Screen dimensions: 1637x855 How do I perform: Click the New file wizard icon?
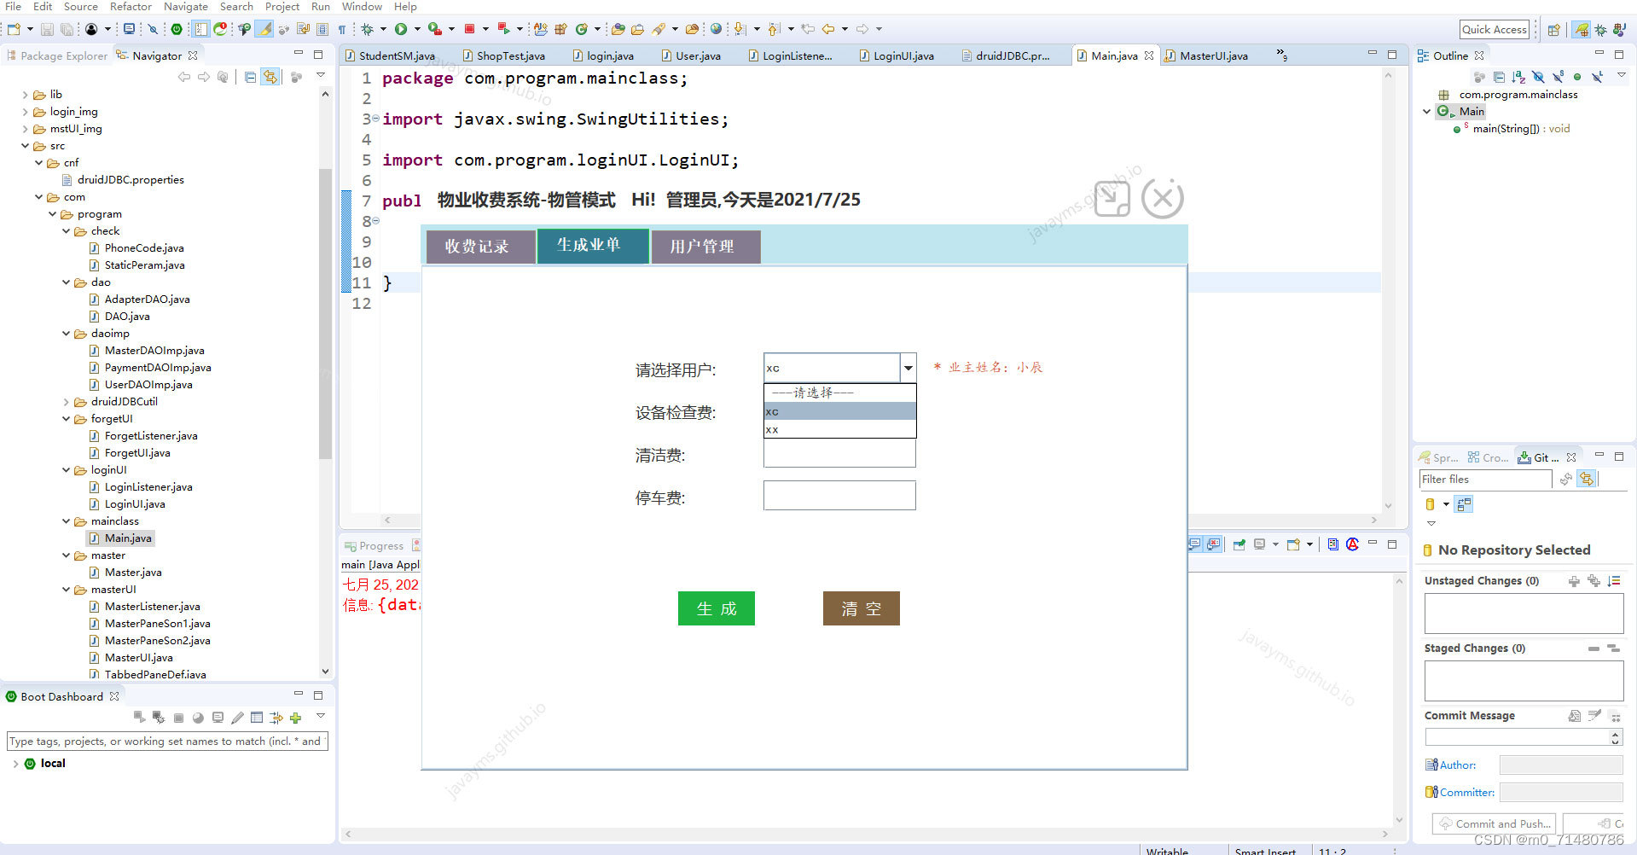(x=14, y=29)
